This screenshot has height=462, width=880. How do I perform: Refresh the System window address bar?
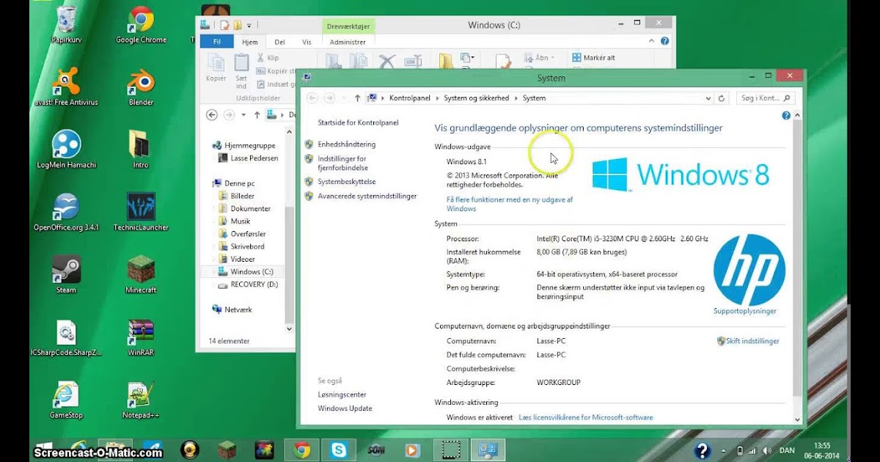[x=722, y=98]
